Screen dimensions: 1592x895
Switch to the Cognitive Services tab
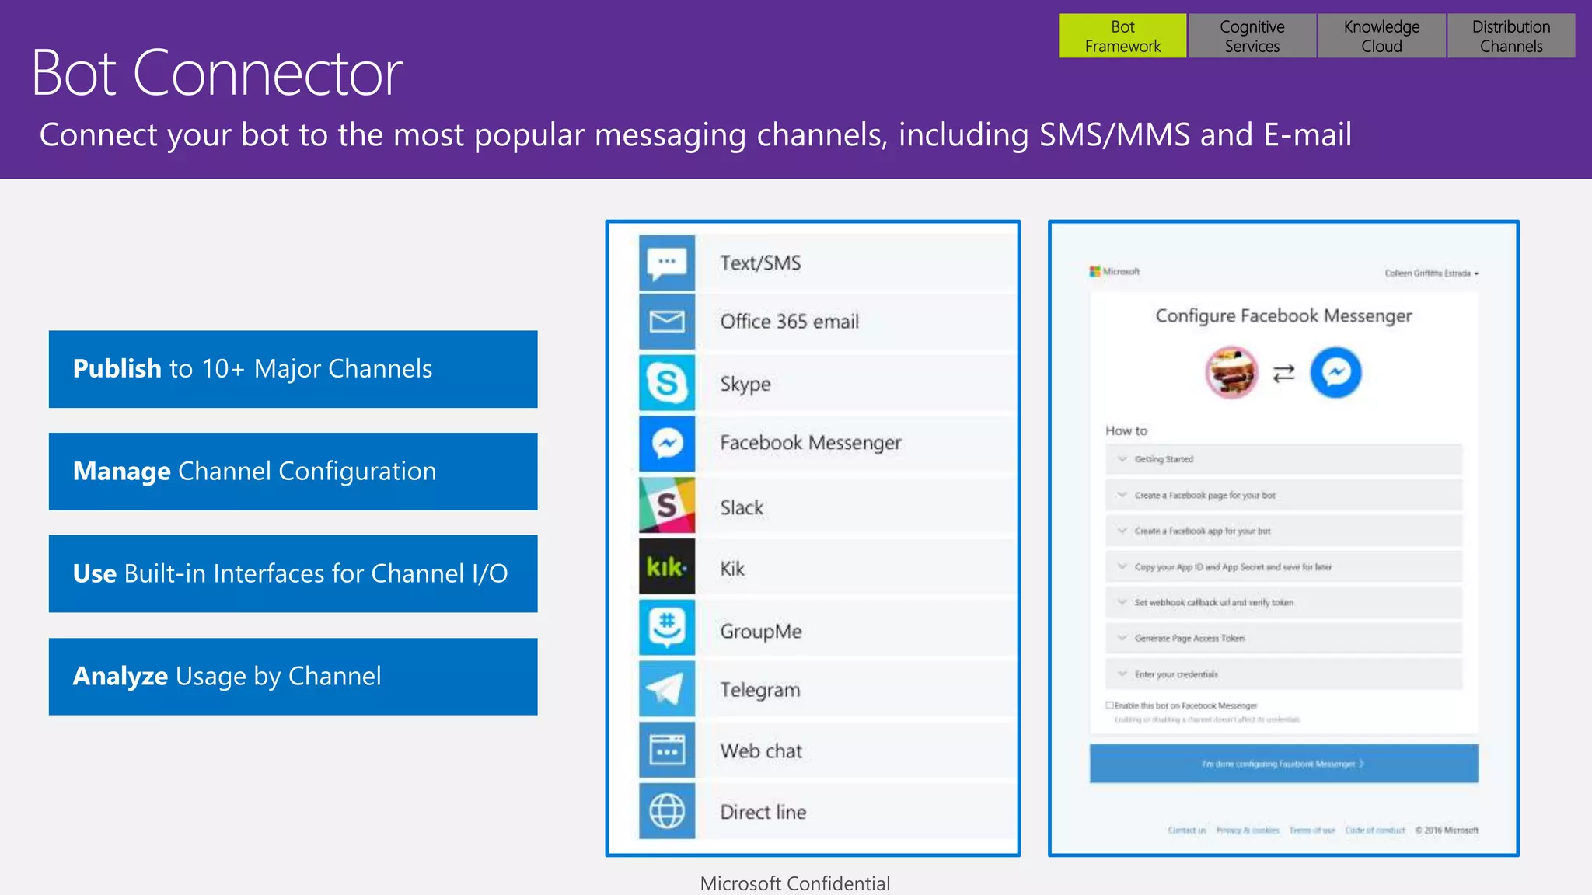pos(1252,36)
